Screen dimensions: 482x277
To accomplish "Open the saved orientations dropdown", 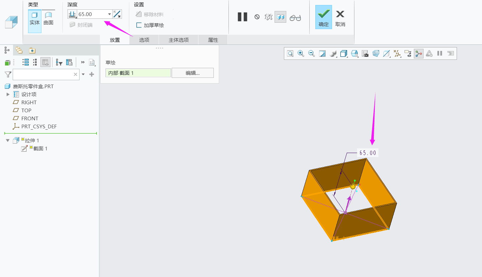I will pos(355,53).
